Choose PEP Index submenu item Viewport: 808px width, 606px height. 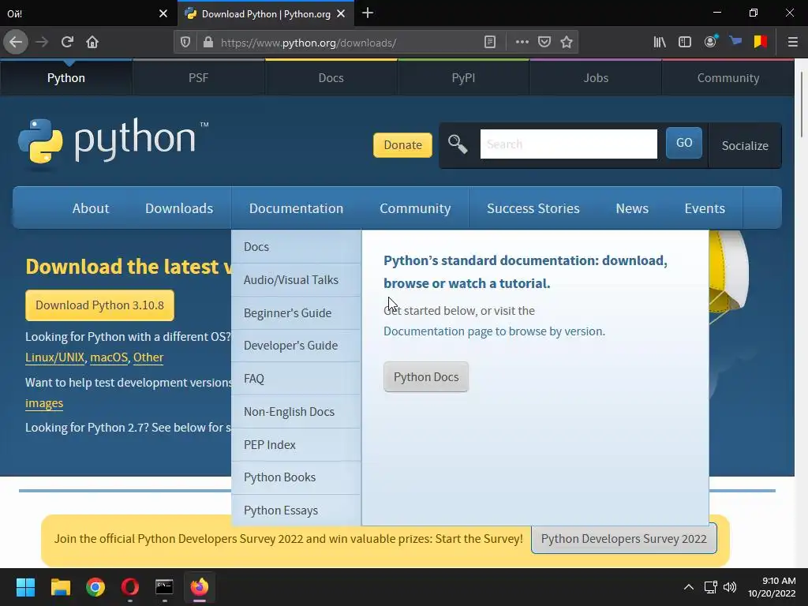point(297,445)
